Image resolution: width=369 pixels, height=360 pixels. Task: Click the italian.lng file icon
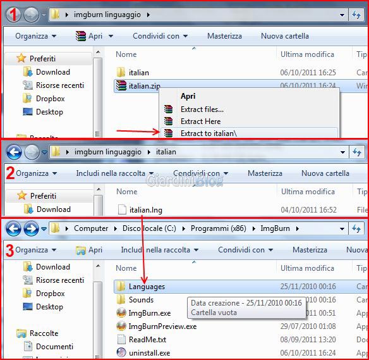122,209
